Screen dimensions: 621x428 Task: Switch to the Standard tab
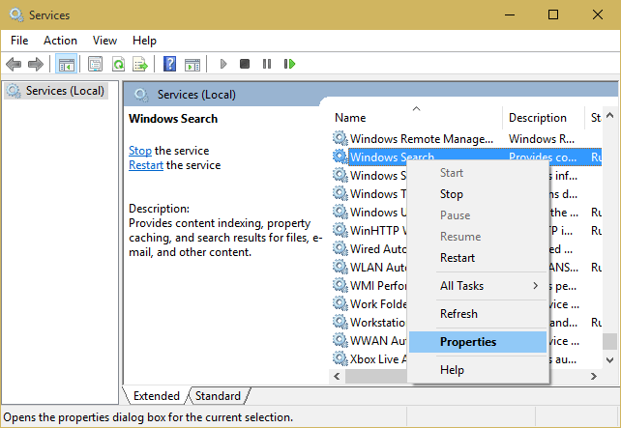click(218, 396)
